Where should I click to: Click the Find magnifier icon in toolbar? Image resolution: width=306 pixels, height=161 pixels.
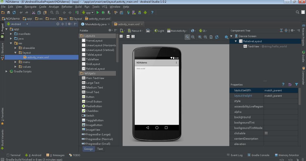point(52,12)
